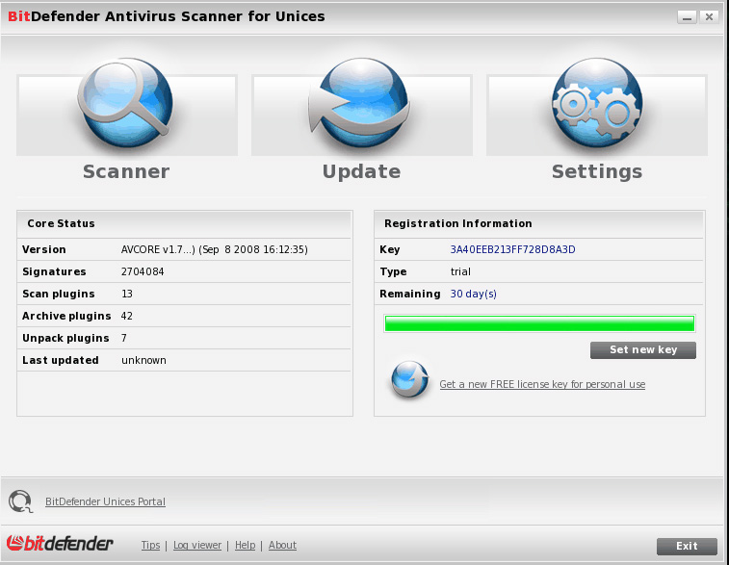Open the Tips link
The image size is (729, 565).
tap(150, 545)
